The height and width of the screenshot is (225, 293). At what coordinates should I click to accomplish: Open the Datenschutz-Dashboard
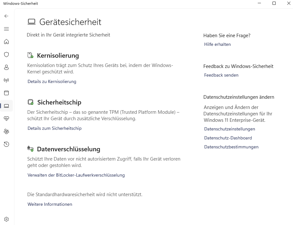(228, 138)
